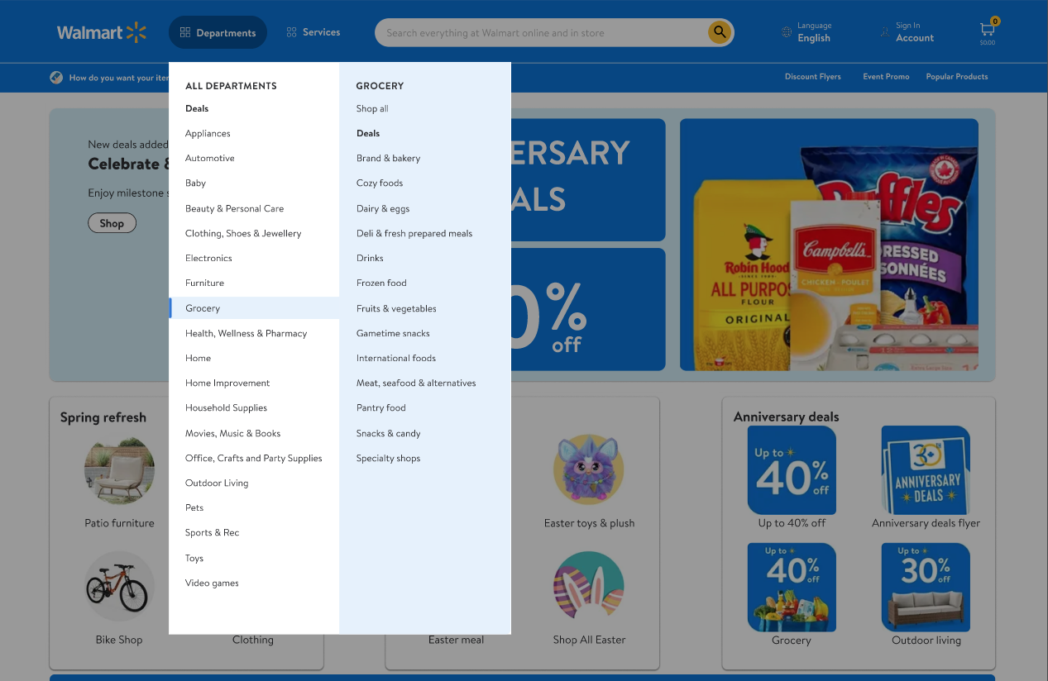Open Frozen food grocery category
This screenshot has height=681, width=1048.
coord(381,283)
